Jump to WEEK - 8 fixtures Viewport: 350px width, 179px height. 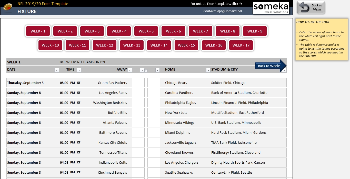point(228,31)
